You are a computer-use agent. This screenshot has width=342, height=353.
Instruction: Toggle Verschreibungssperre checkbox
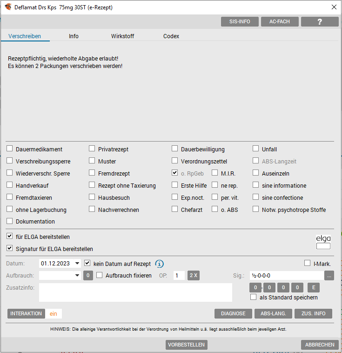9,161
